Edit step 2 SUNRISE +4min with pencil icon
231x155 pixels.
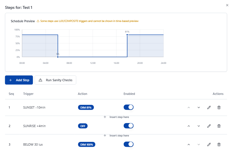pos(209,126)
